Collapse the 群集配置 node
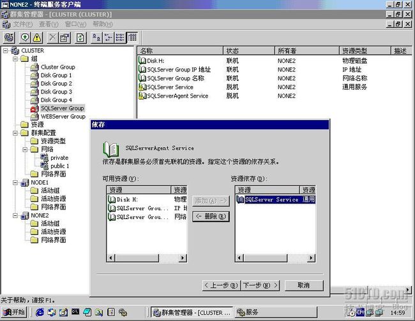Screen dimensions: 415x321 [x=15, y=132]
